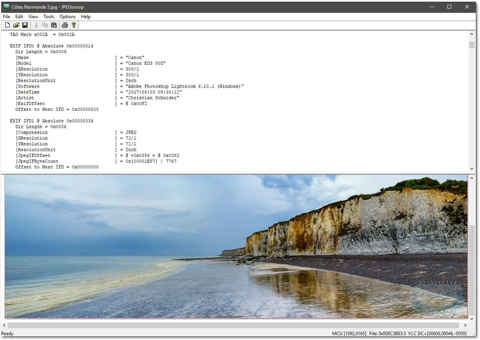Click the Cut scissors toolbar icon
This screenshot has height=340, width=480.
tap(36, 25)
